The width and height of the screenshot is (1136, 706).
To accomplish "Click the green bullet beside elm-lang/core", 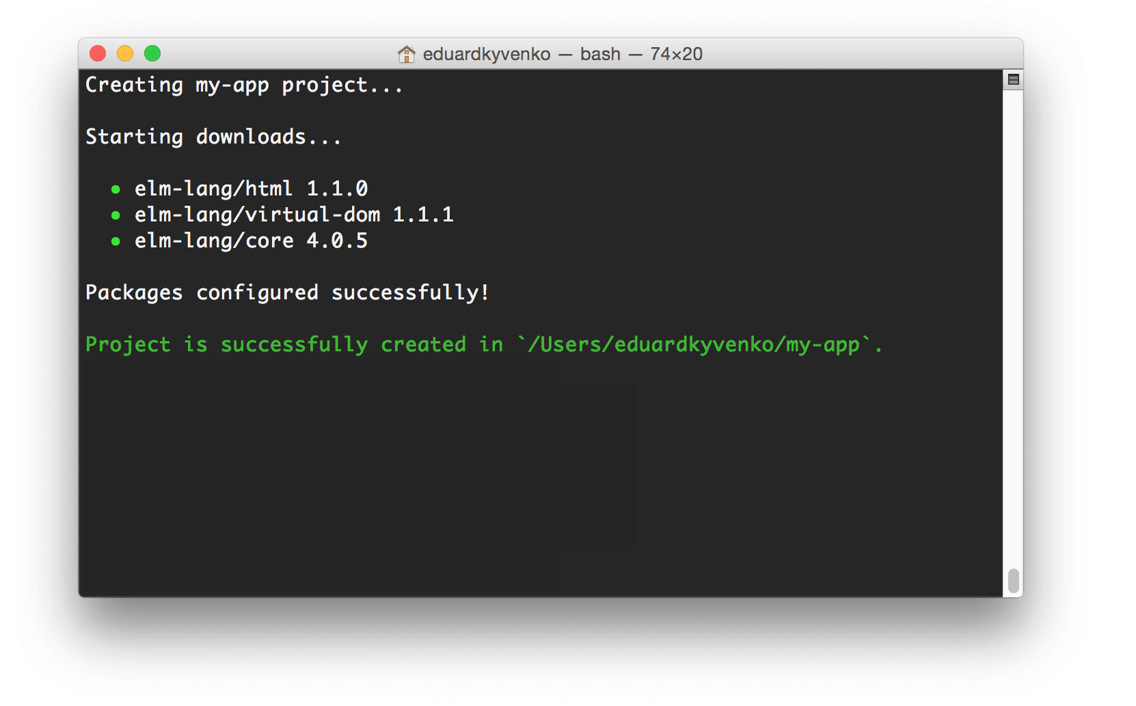I will point(116,241).
